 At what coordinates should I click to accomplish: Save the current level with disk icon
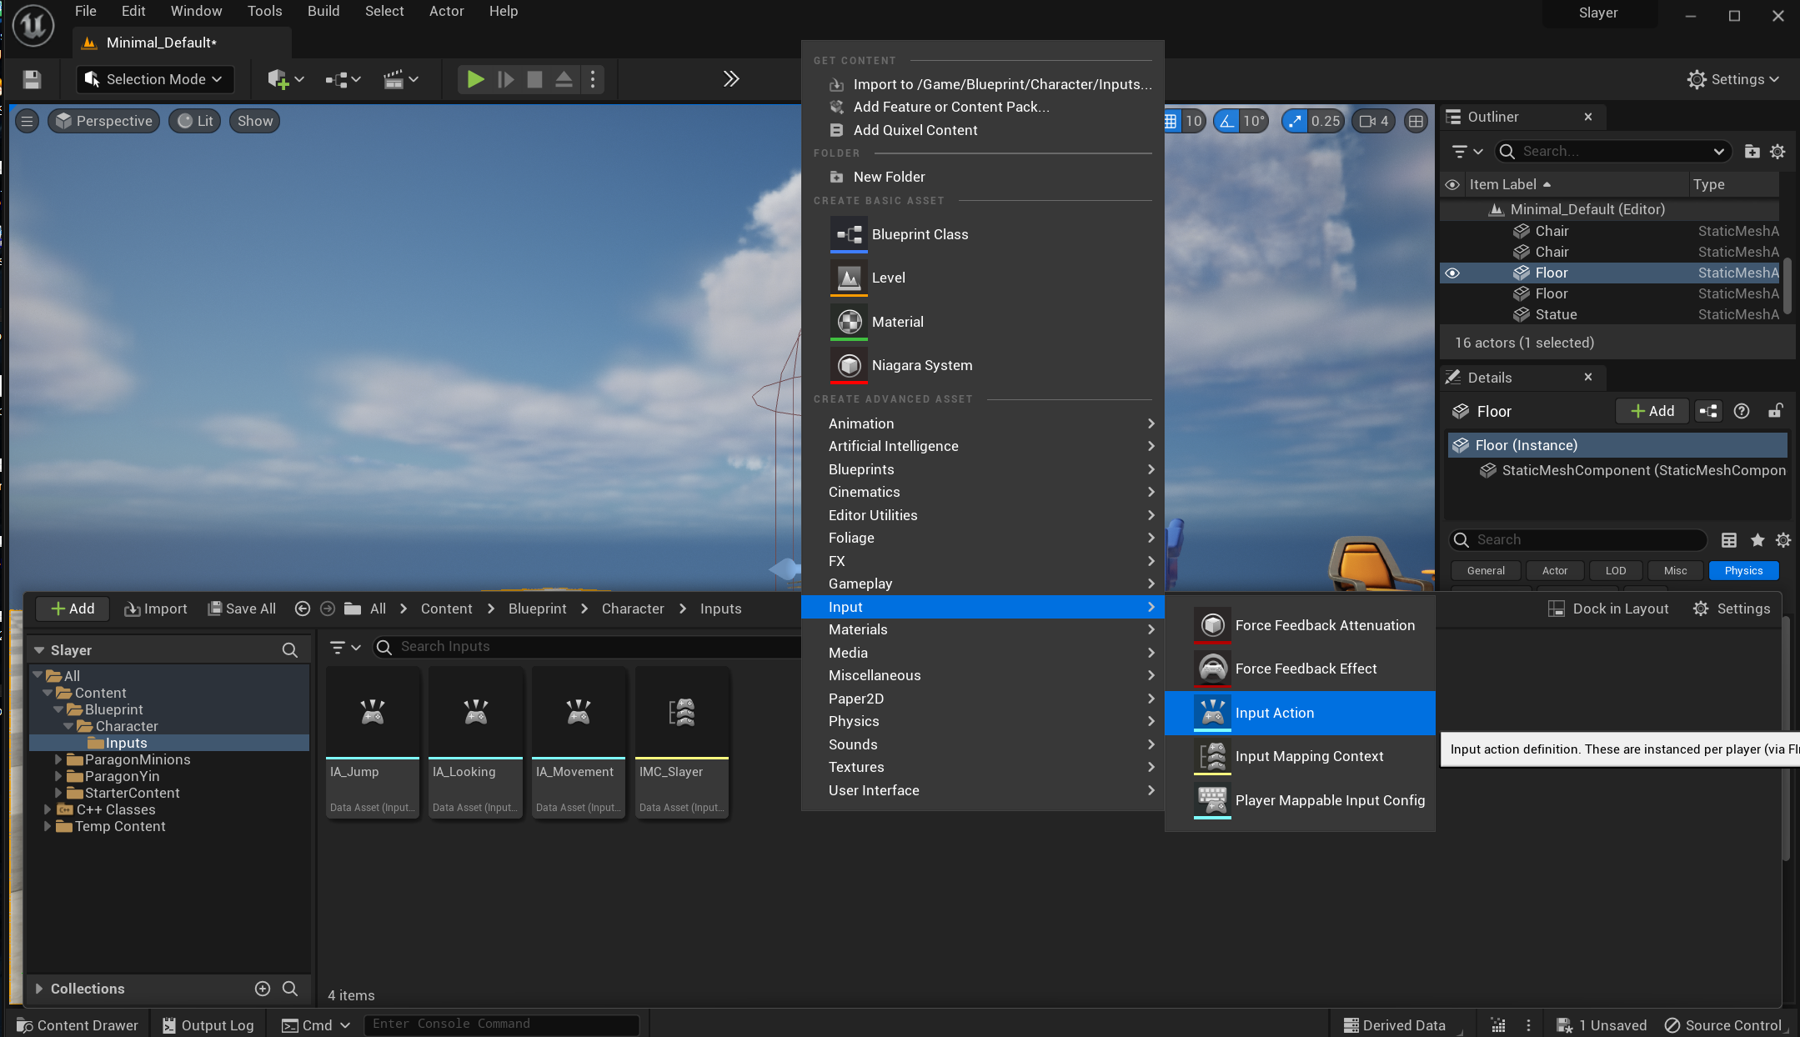(x=32, y=79)
